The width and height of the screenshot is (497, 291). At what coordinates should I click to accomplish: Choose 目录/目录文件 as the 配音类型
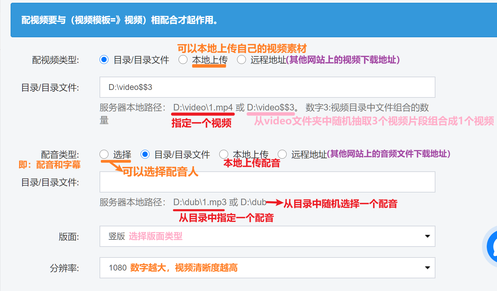(145, 155)
